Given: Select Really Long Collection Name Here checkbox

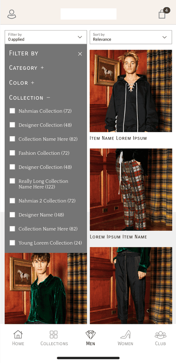Looking at the screenshot, I should [12, 181].
